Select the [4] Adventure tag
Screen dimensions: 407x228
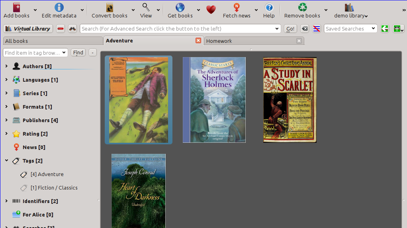point(47,174)
